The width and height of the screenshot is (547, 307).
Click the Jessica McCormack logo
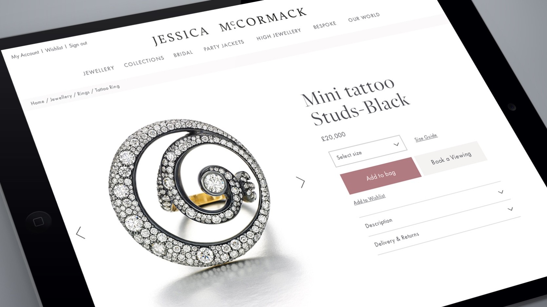[229, 26]
